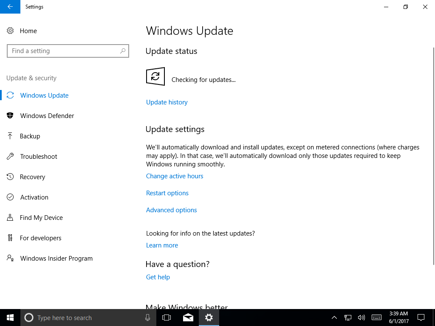Image resolution: width=435 pixels, height=326 pixels.
Task: Click the Settings gear on taskbar
Action: click(x=209, y=318)
